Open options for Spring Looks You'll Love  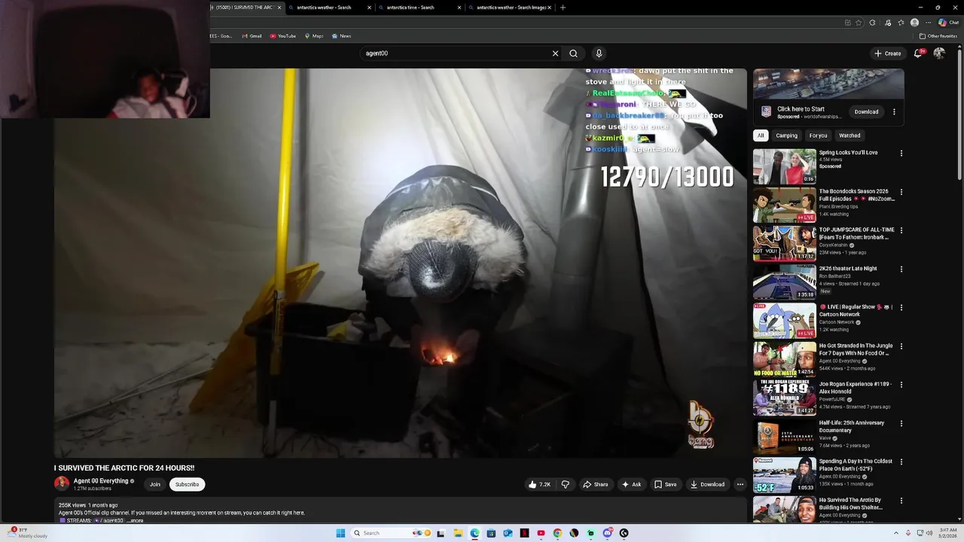click(x=901, y=154)
